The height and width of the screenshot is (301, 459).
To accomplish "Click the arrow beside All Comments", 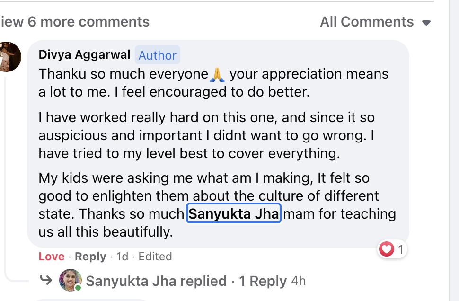I will (426, 23).
